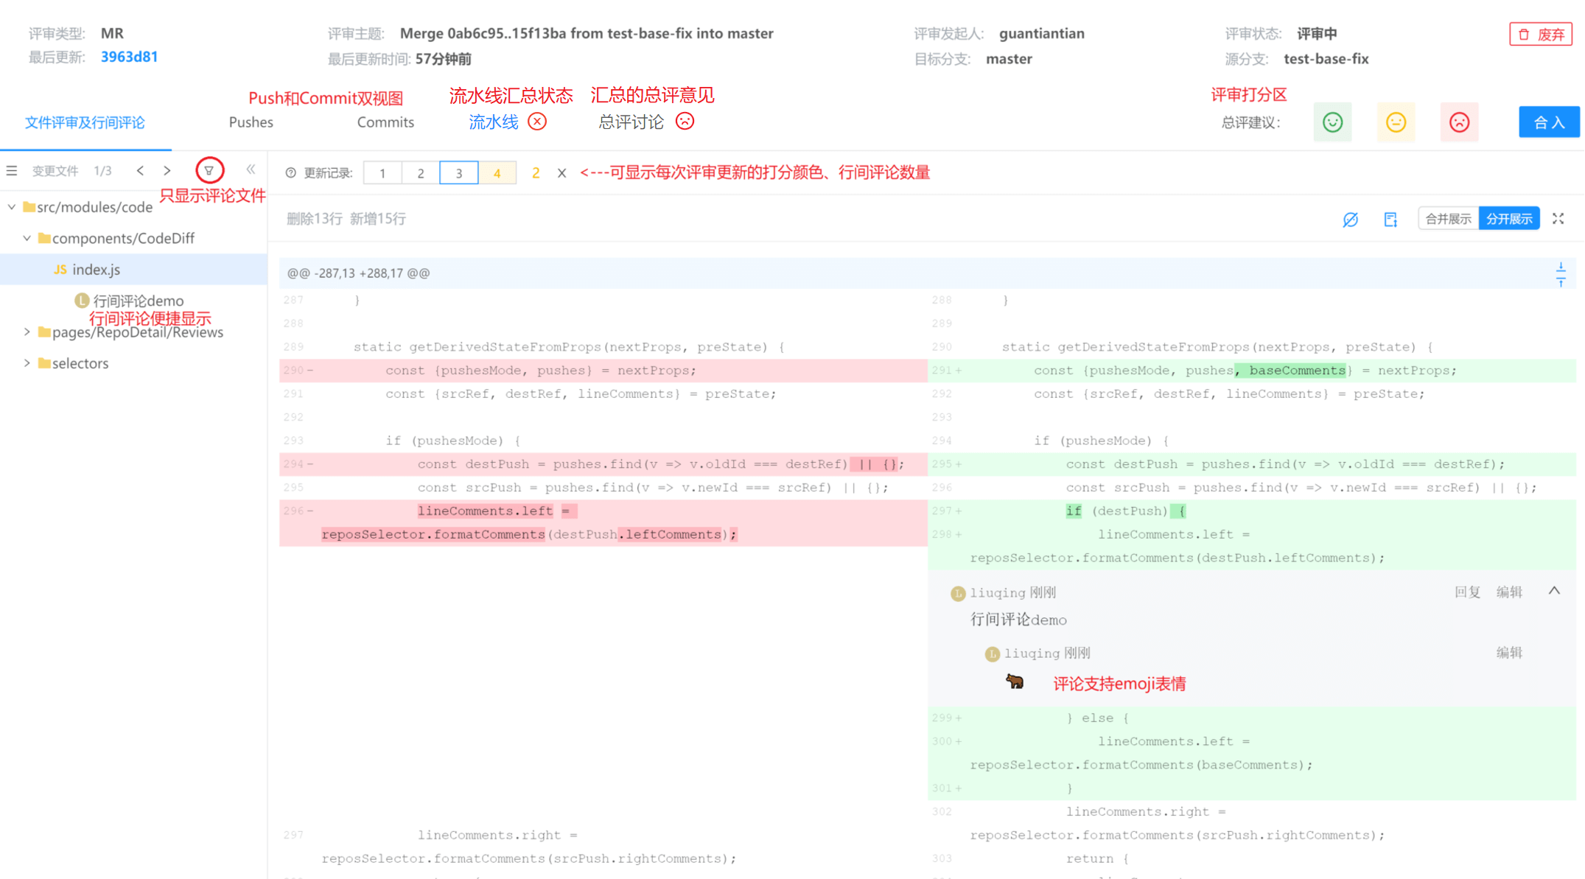1585x879 pixels.
Task: Click the comment-only files filter icon
Action: pos(209,170)
